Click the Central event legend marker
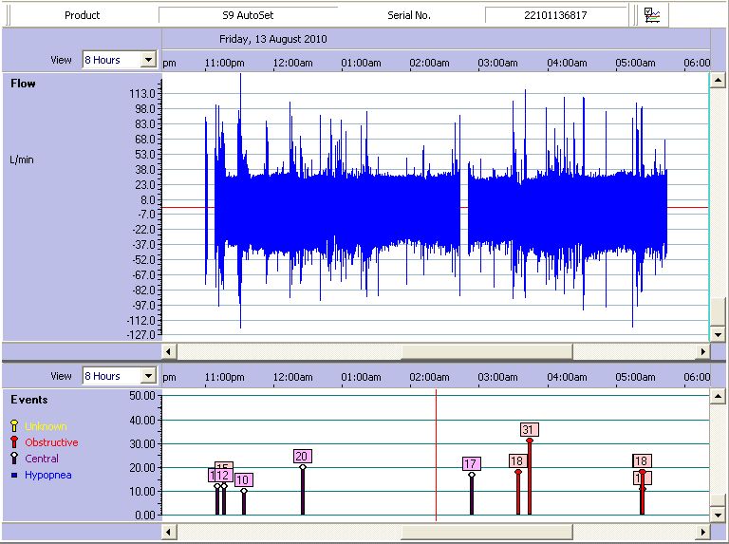This screenshot has width=729, height=544. [x=14, y=459]
